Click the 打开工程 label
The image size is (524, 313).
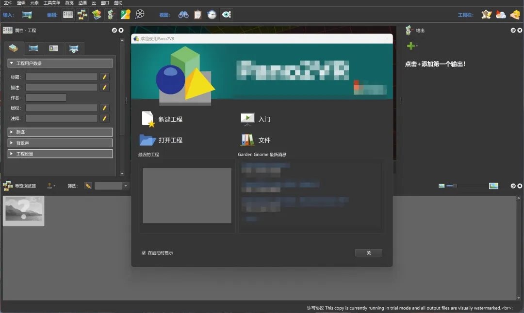tap(170, 140)
